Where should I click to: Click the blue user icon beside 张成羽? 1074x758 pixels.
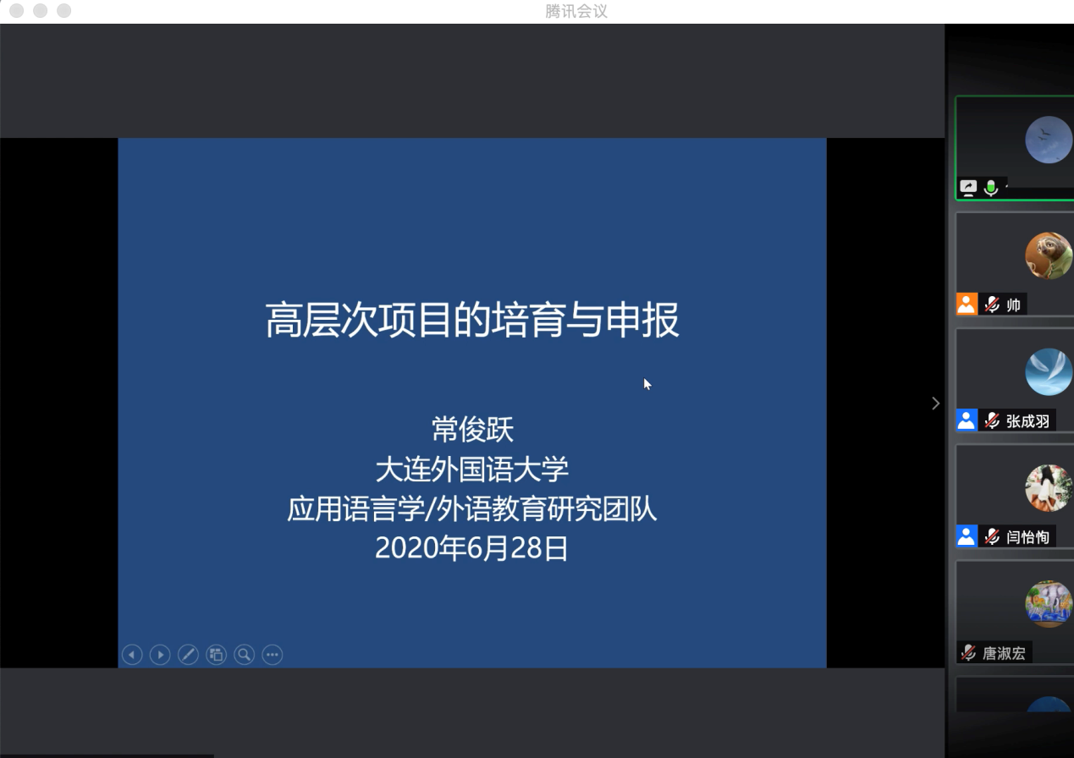[x=967, y=420]
